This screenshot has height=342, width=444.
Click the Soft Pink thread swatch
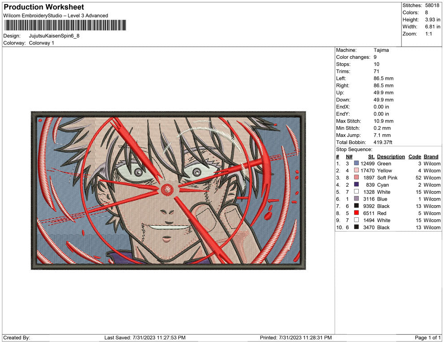point(357,178)
